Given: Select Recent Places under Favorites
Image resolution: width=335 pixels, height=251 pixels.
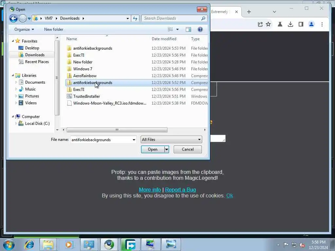Looking at the screenshot, I should tap(37, 62).
